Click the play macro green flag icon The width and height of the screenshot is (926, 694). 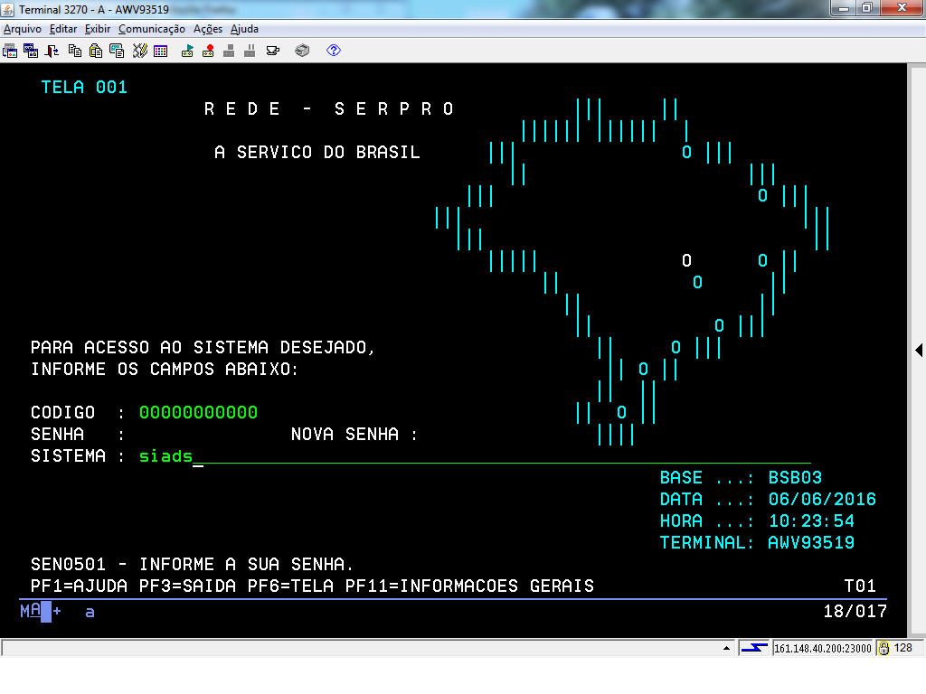click(187, 51)
